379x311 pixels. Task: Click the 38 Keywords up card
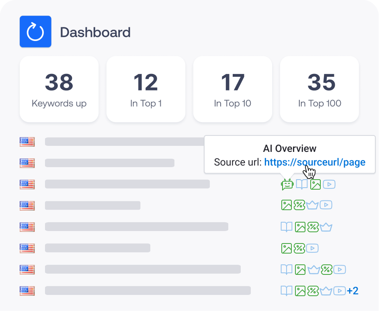tap(59, 89)
